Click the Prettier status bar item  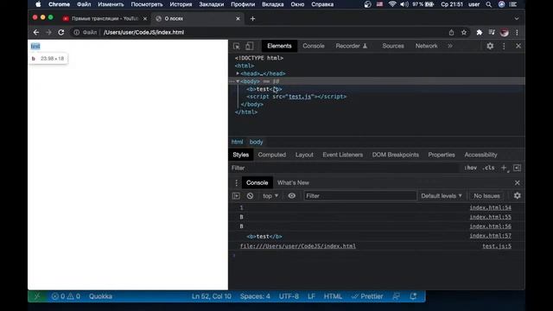tap(367, 296)
